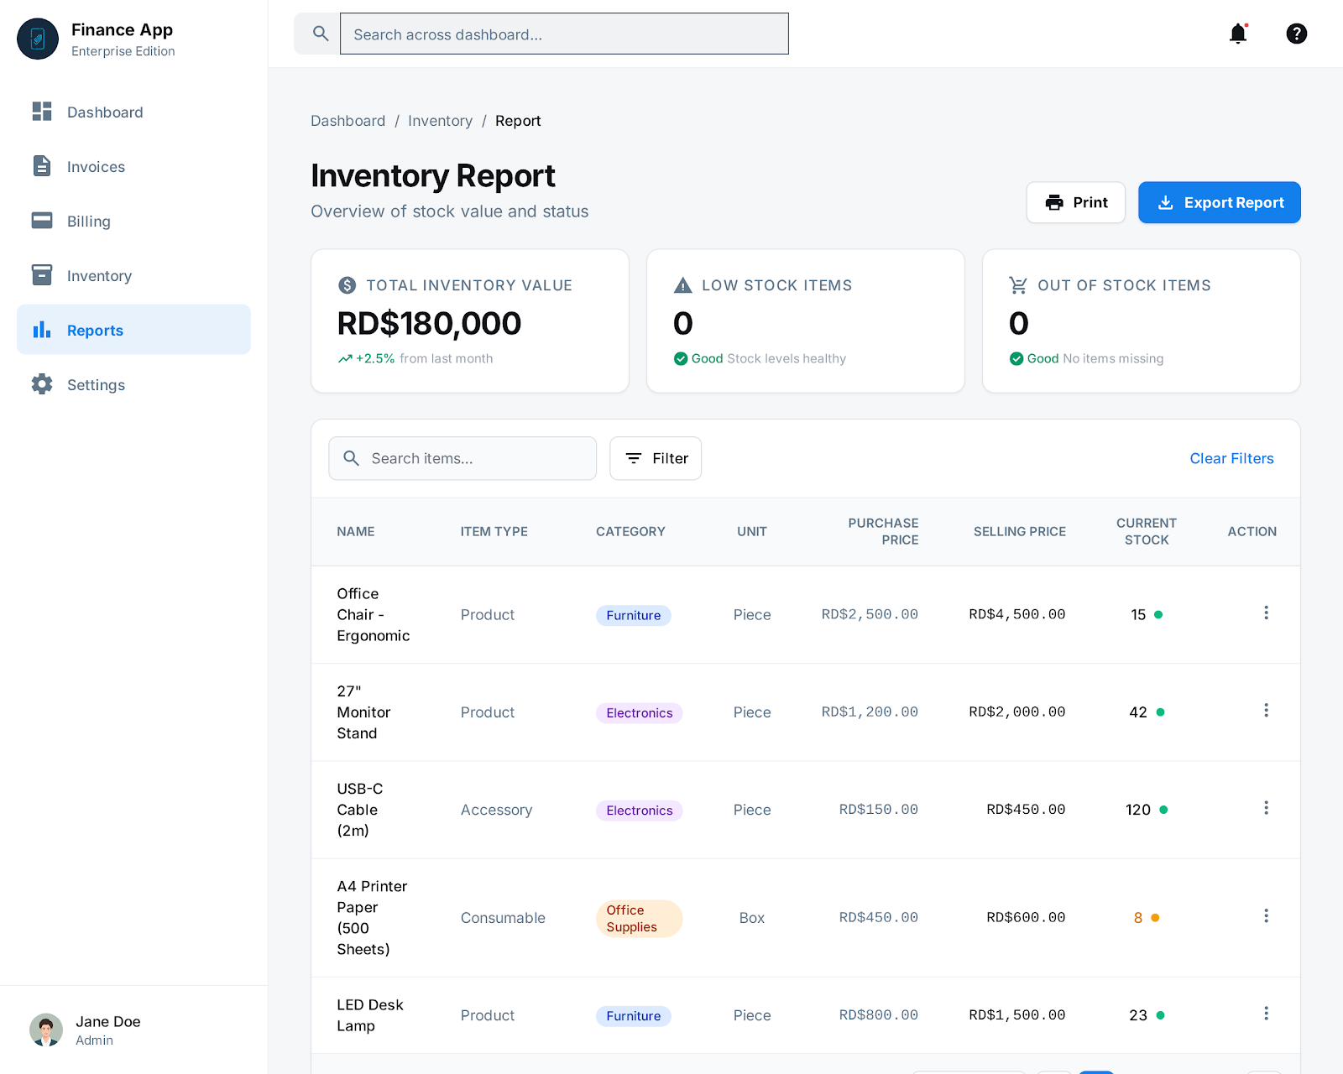Viewport: 1343px width, 1074px height.
Task: Open action menu for Office Chair row
Action: tap(1266, 613)
